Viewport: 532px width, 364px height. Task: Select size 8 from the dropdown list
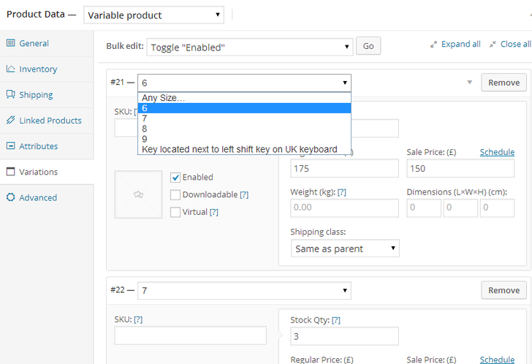244,129
